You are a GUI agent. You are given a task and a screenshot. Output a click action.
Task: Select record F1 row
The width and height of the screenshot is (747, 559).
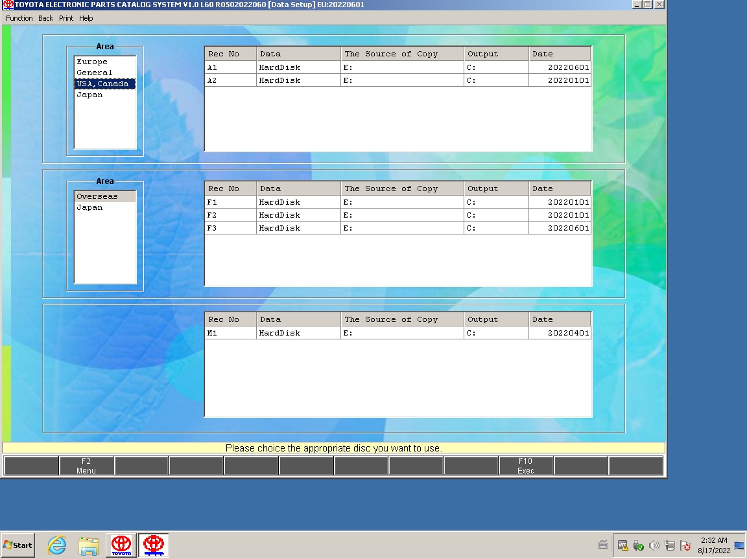pyautogui.click(x=397, y=201)
